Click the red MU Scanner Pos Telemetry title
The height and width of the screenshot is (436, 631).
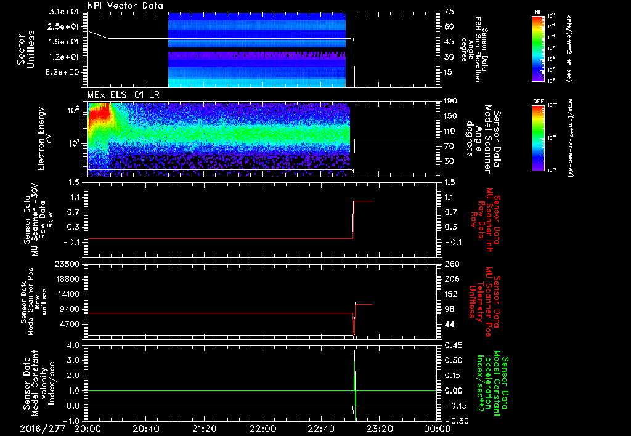point(484,302)
